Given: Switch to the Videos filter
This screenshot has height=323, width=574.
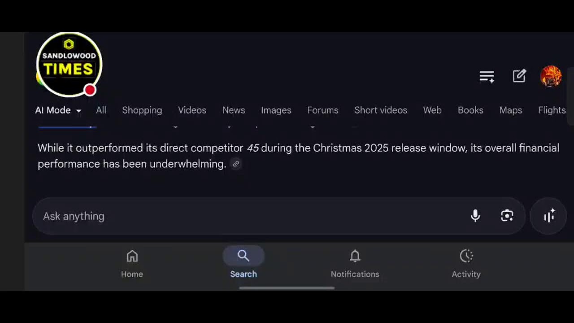Looking at the screenshot, I should 192,110.
